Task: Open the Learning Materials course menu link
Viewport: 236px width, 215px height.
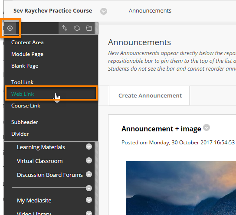Action: click(x=41, y=147)
